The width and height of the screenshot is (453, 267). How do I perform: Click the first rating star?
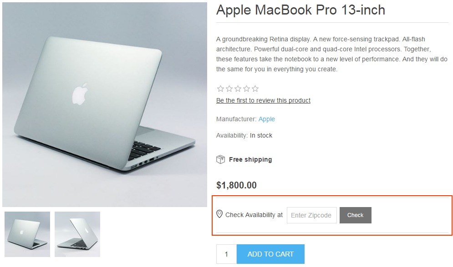tap(220, 89)
